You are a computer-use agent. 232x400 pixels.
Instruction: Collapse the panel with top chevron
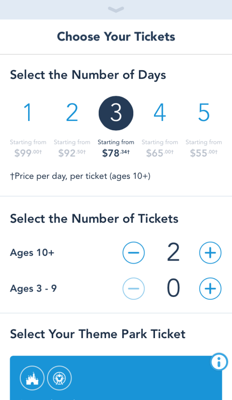[116, 9]
